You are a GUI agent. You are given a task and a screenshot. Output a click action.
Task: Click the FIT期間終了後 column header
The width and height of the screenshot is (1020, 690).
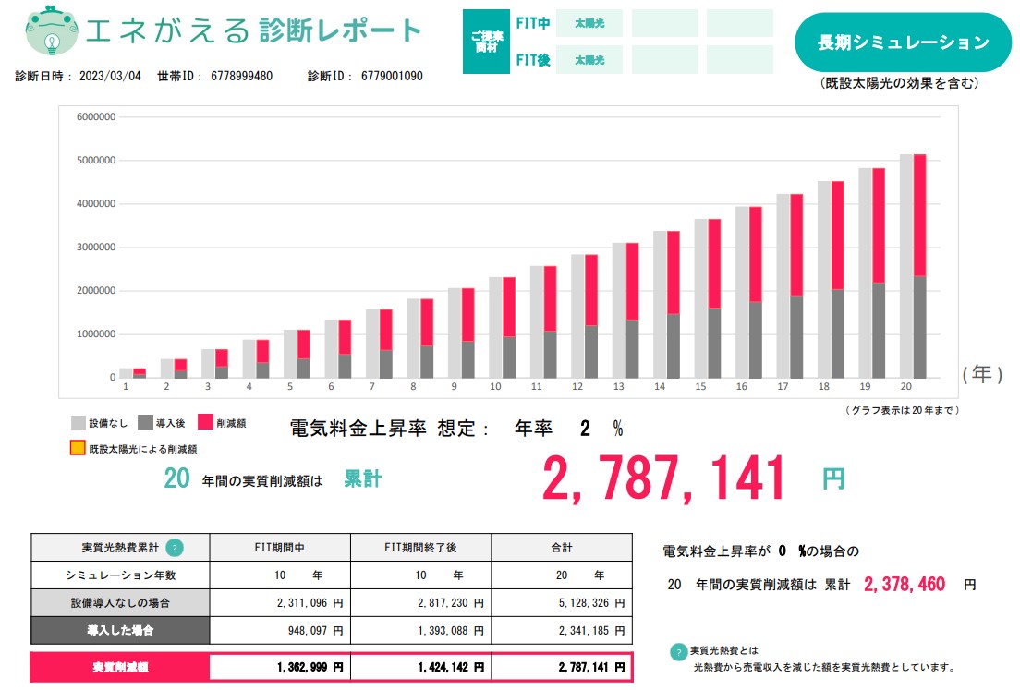click(421, 548)
